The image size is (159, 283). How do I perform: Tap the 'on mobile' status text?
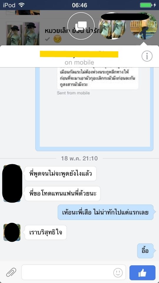79,62
